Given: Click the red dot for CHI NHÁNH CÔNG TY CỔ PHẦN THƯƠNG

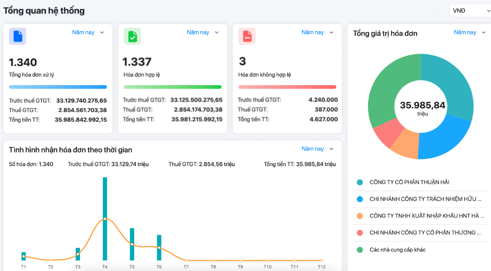Looking at the screenshot, I should click(360, 233).
